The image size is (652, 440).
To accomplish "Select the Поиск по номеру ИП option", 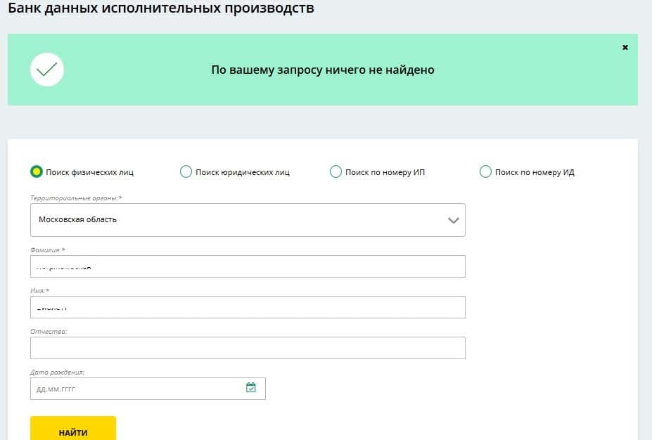I will (335, 172).
